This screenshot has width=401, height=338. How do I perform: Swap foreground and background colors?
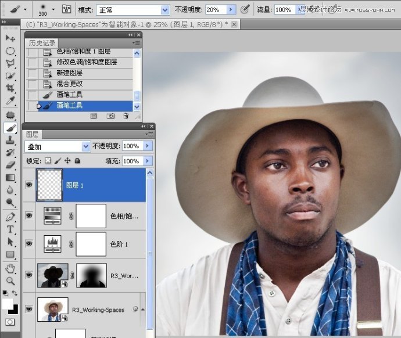tap(15, 293)
